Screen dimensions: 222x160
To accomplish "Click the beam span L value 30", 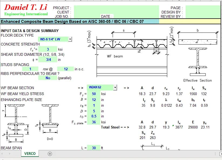I will click(x=94, y=148).
